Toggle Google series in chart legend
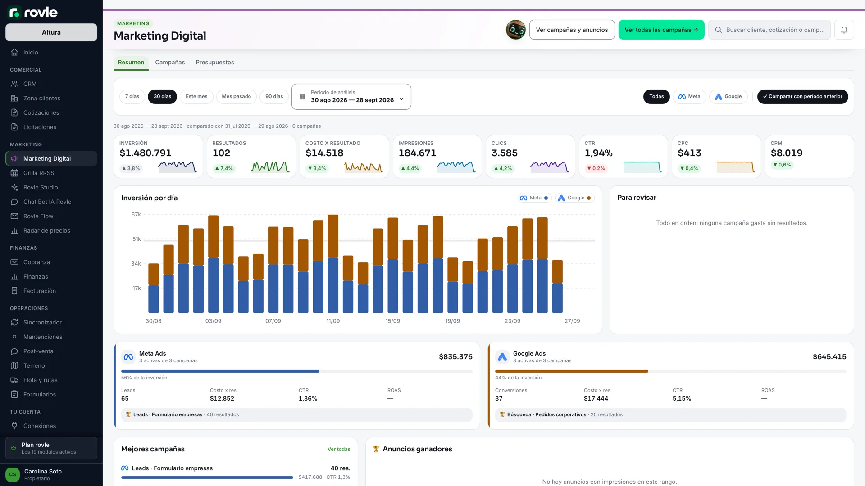 [574, 198]
